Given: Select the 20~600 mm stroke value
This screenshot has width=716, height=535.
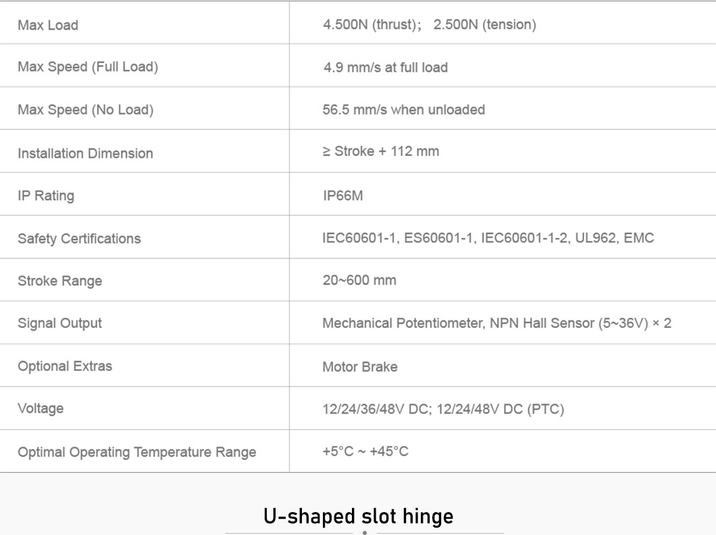Looking at the screenshot, I should [359, 280].
